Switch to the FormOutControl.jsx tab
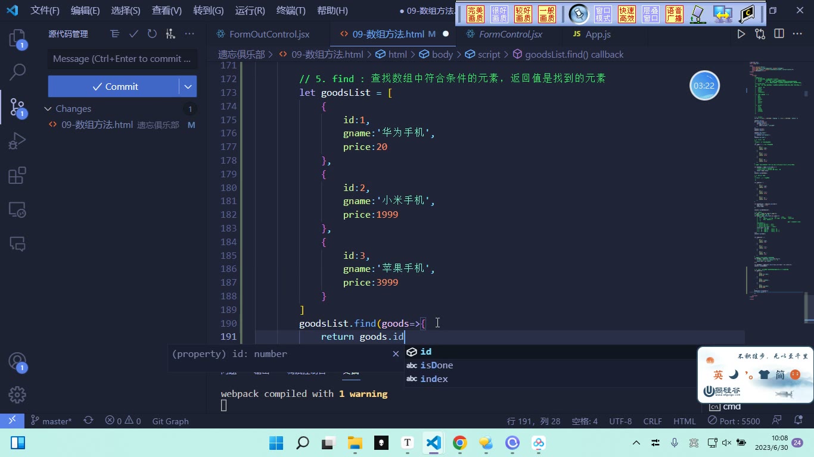 click(x=270, y=34)
